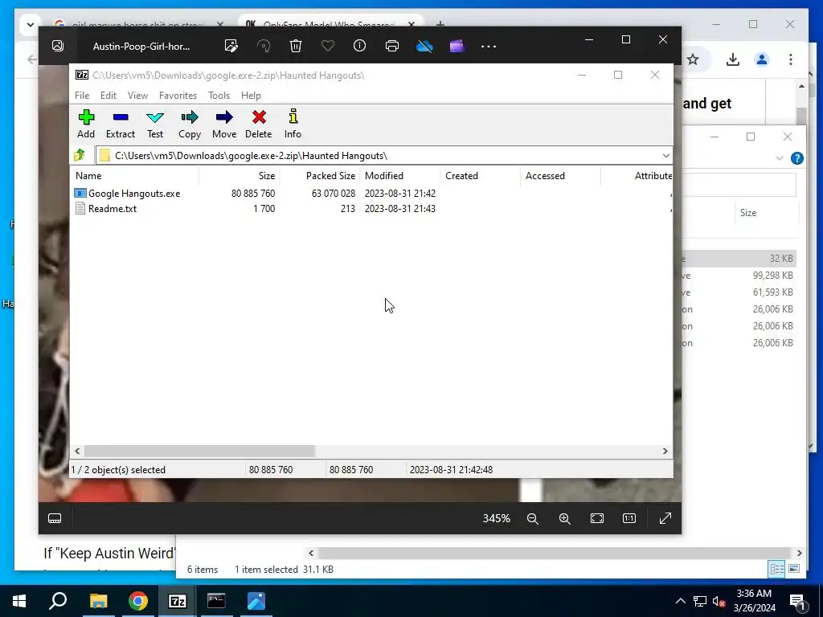Show hidden system tray icons

click(x=680, y=601)
